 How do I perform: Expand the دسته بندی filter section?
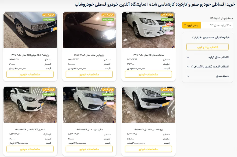[x=208, y=76]
